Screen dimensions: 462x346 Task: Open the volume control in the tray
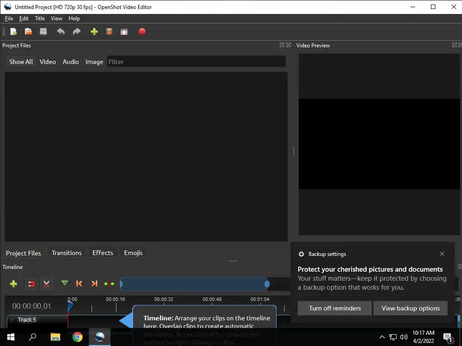(x=404, y=337)
